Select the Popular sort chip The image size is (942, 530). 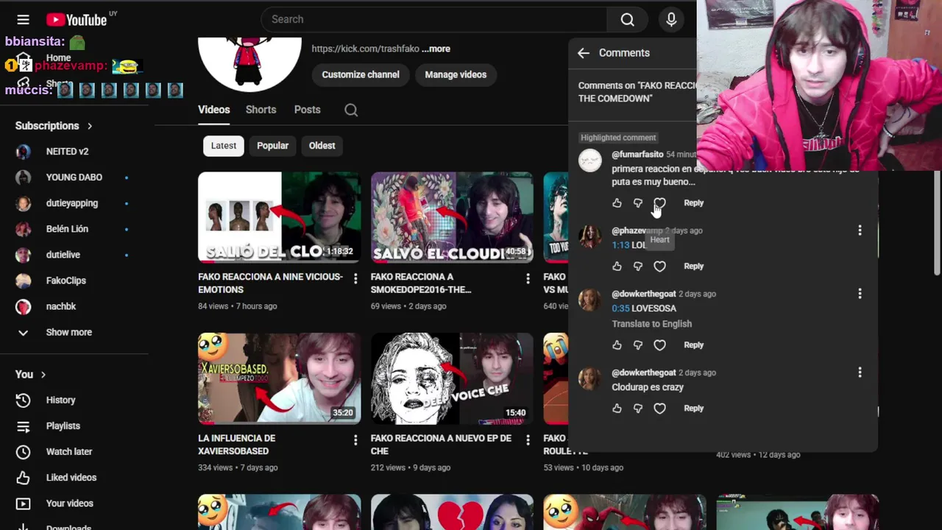coord(272,146)
